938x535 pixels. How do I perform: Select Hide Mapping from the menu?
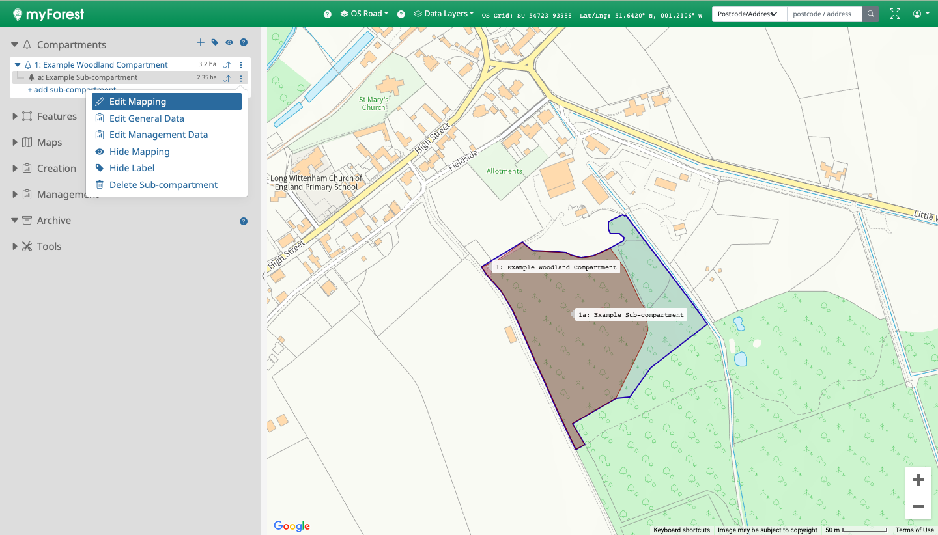pyautogui.click(x=139, y=152)
